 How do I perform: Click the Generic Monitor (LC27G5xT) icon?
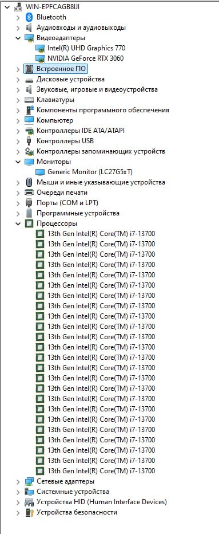click(x=40, y=172)
